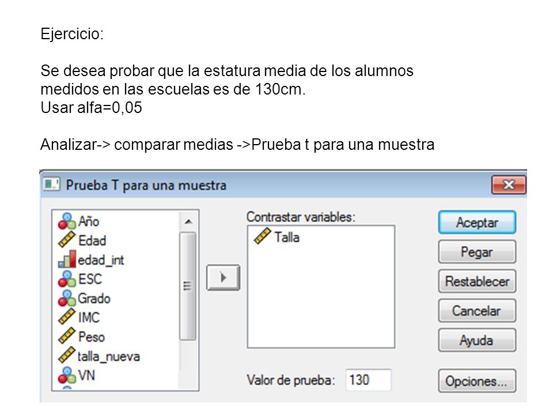Select the IMC variable
Viewport: 553px width, 415px height.
click(89, 318)
